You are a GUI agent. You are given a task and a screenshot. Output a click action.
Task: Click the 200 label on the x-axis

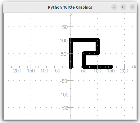pyautogui.click(x=124, y=71)
